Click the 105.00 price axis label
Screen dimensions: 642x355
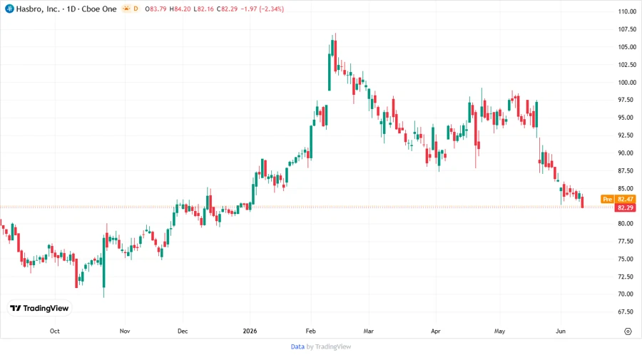coord(627,46)
